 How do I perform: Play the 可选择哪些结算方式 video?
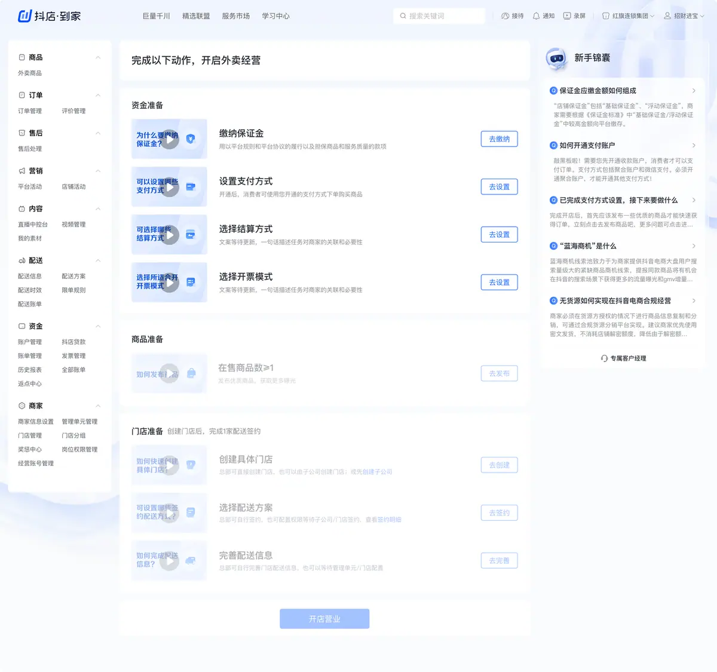[170, 235]
